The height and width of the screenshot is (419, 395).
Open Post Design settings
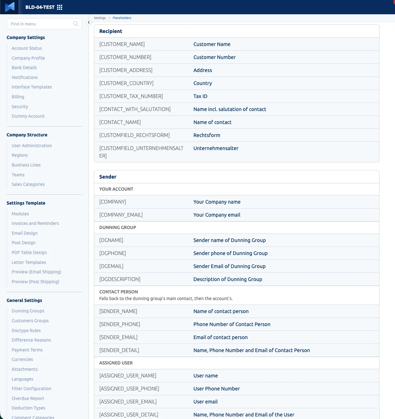point(23,243)
